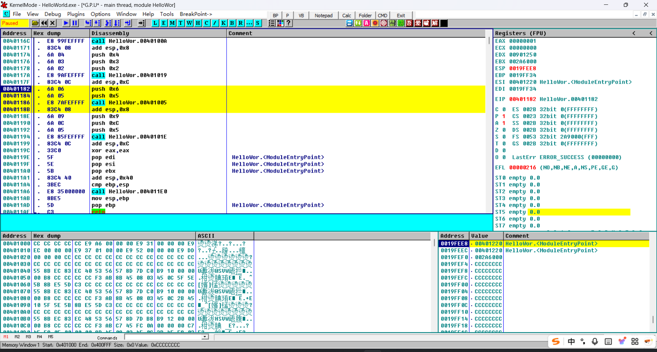
Task: Click the Notepad button
Action: (323, 15)
